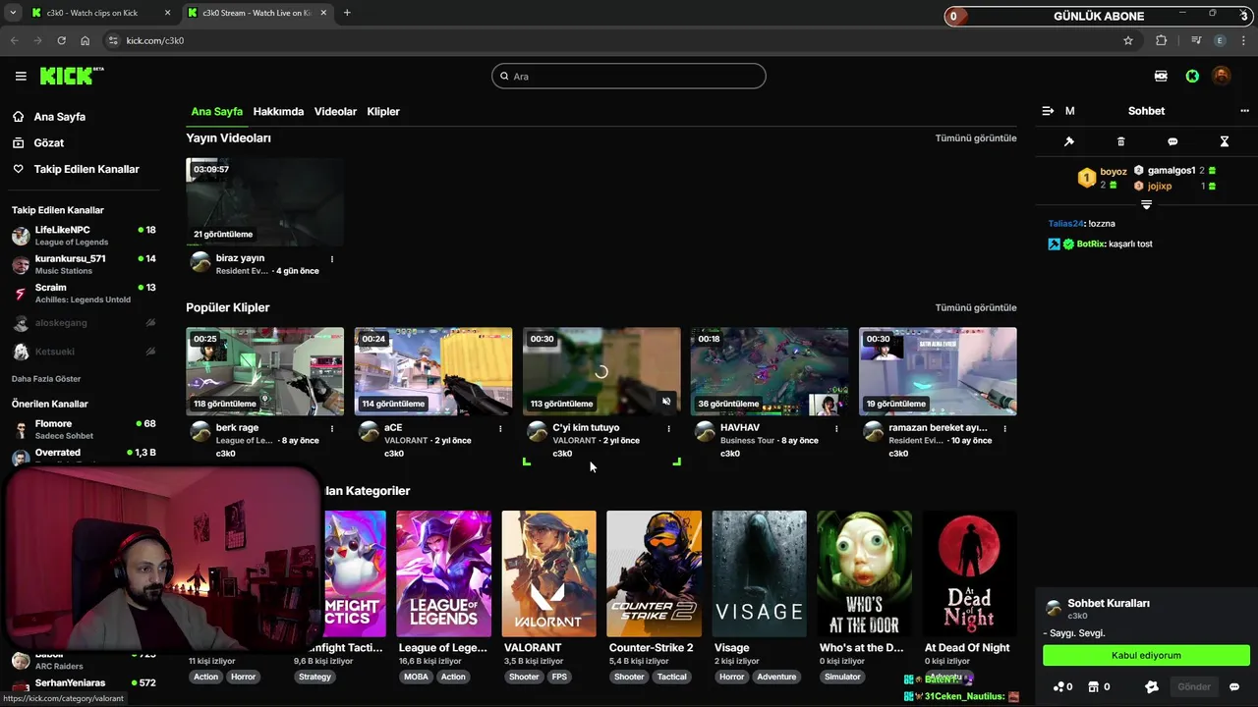Expand Daha Fazla Göster channel list

46,379
